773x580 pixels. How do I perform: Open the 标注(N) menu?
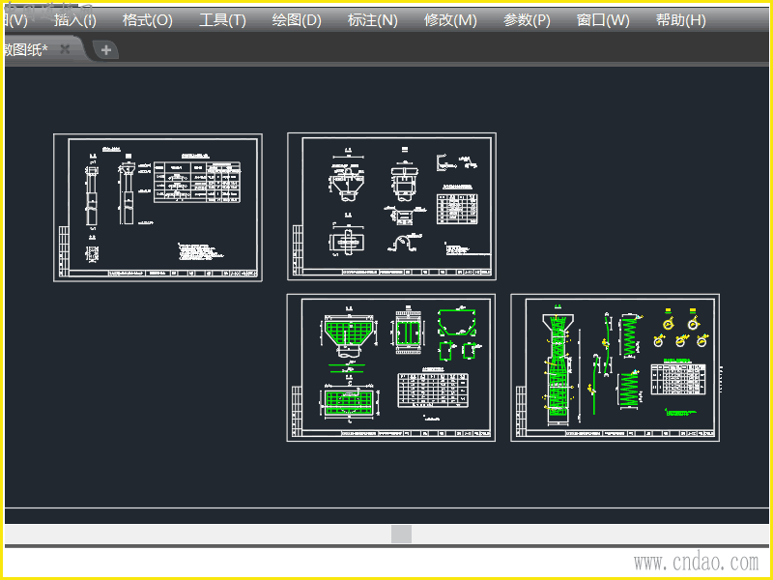(x=373, y=20)
